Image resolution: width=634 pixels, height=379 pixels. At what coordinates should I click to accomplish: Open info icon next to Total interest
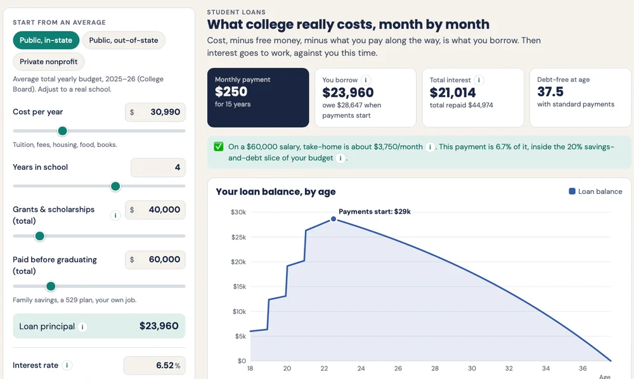tap(479, 80)
